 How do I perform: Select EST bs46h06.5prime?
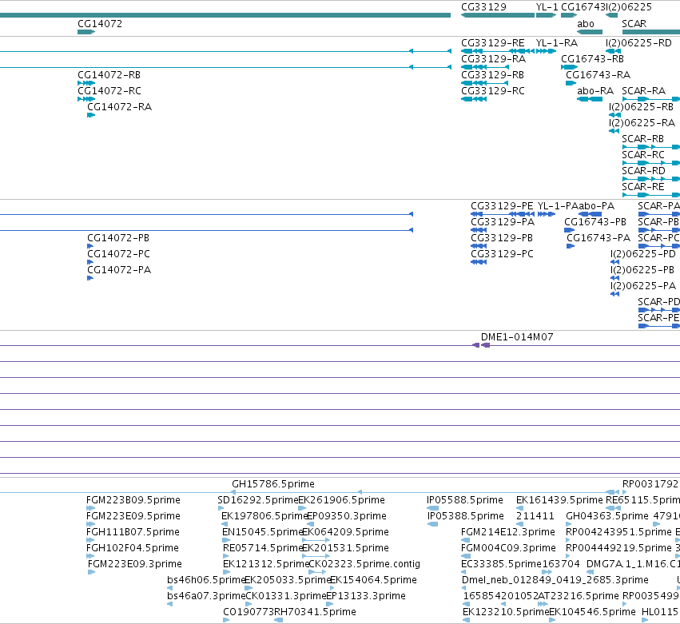[x=170, y=588]
